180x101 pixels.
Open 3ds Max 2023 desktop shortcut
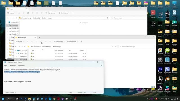coord(167,61)
